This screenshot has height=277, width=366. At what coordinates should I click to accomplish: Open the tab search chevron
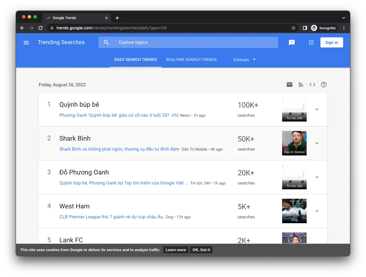coord(344,18)
